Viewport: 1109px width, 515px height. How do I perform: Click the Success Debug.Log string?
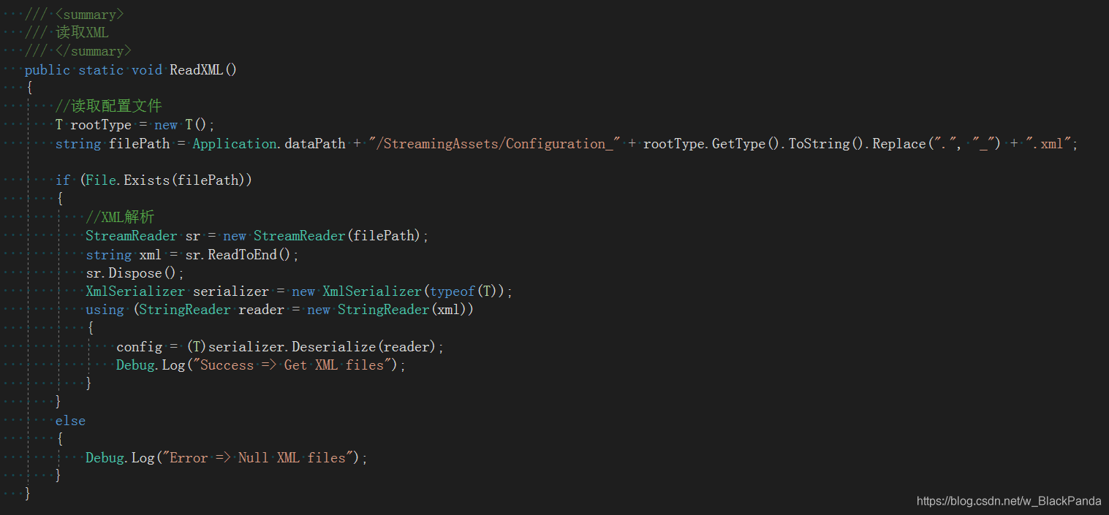coord(292,365)
